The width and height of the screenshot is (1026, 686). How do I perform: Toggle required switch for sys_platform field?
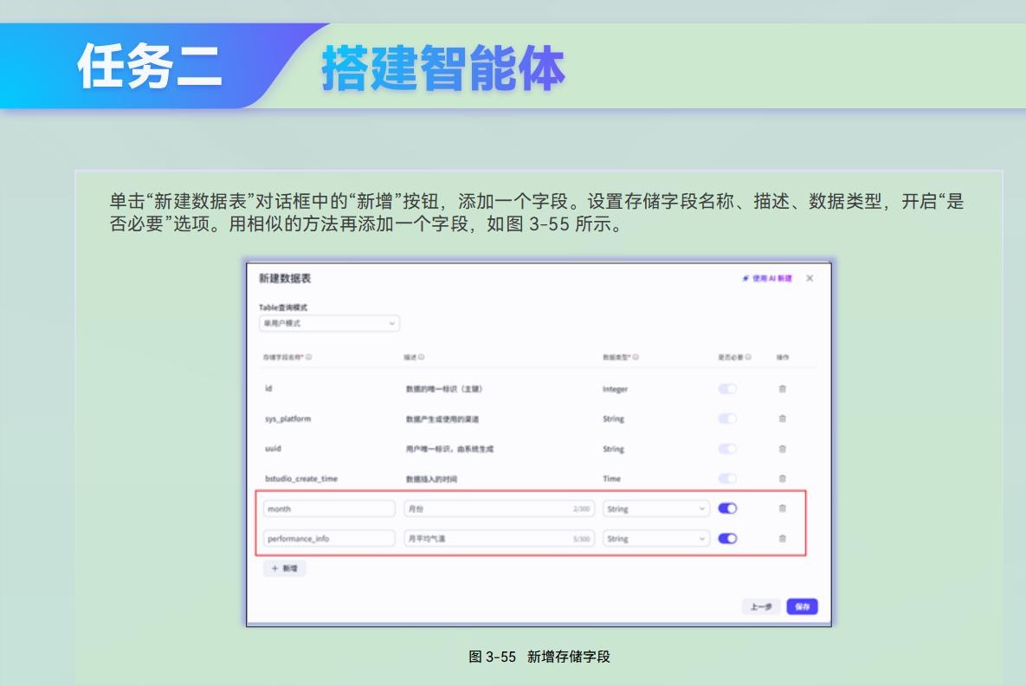tap(727, 419)
